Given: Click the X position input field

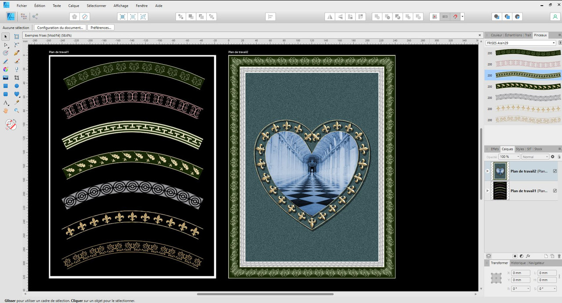Looking at the screenshot, I should (522, 273).
